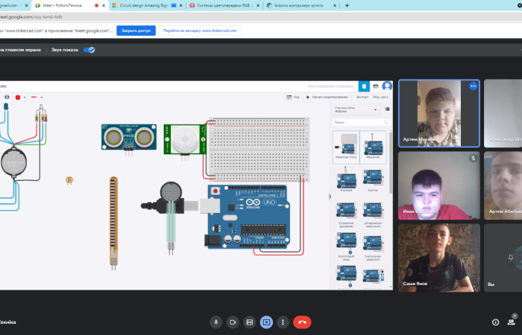Collapse the components panel with side chevron
The height and width of the screenshot is (335, 522).
coord(330,197)
